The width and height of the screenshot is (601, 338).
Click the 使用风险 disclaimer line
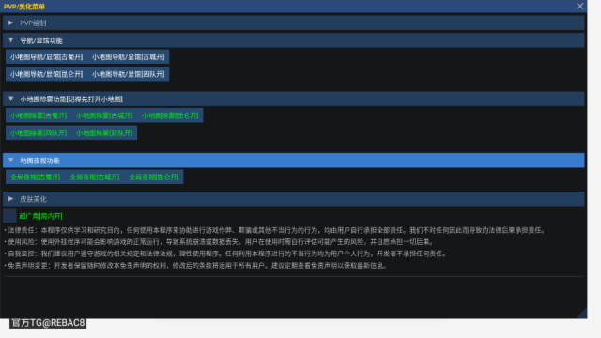pyautogui.click(x=219, y=242)
